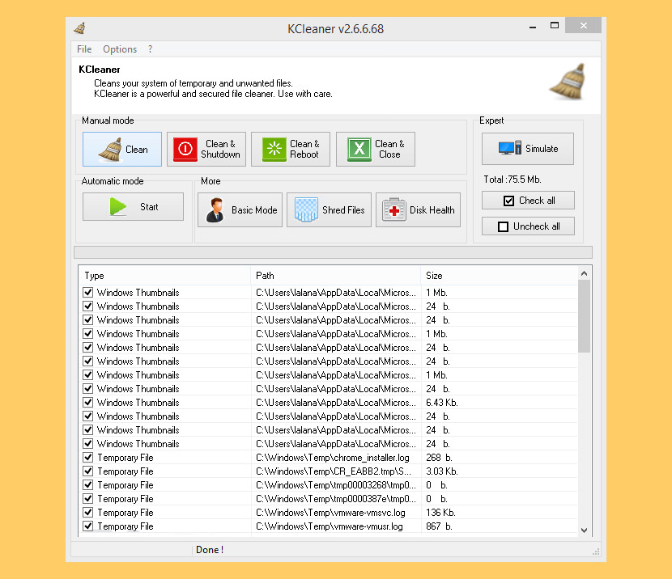Uncheck the chrome_installer.log temporary file

88,457
